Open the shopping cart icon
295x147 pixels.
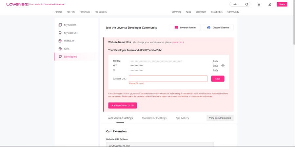pyautogui.click(x=259, y=4)
